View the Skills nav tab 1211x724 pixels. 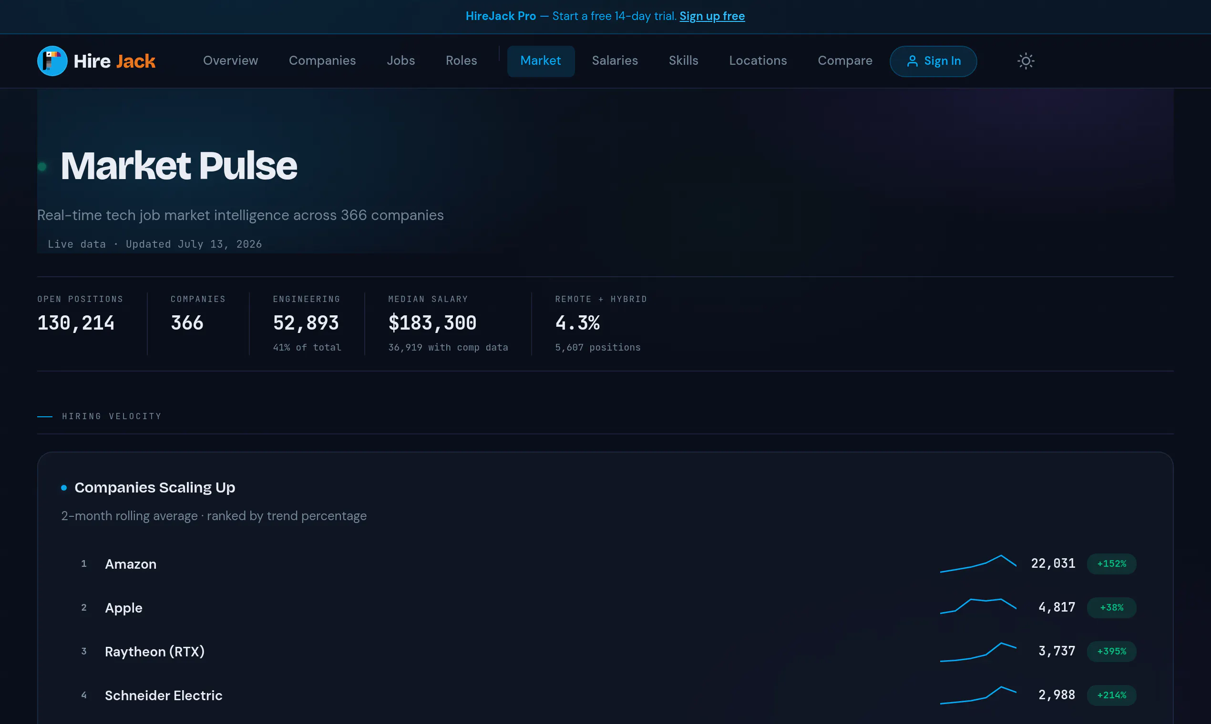pyautogui.click(x=683, y=60)
